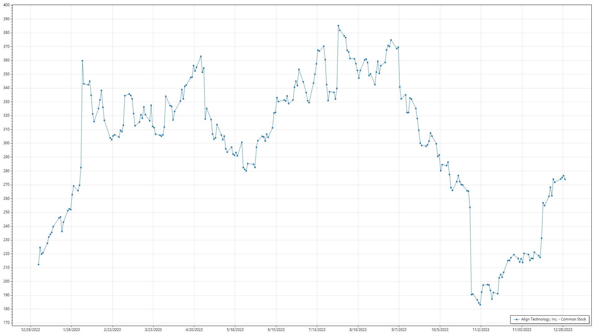Select the 7/13/2023 x-axis date label
This screenshot has width=596, height=335.
[317, 330]
